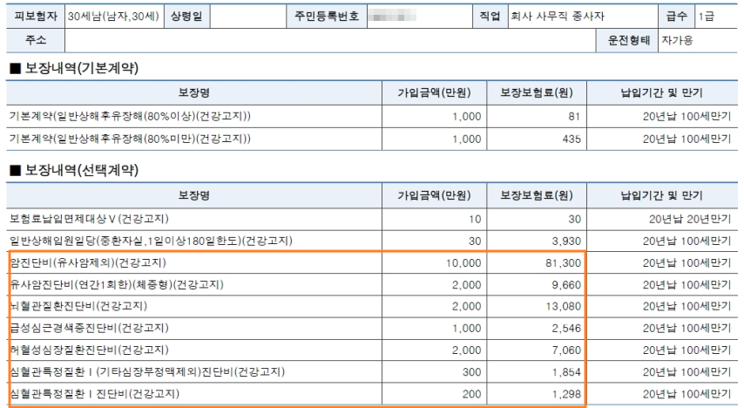Click the 보험료납입면제대상V row name
The width and height of the screenshot is (744, 408).
[89, 219]
